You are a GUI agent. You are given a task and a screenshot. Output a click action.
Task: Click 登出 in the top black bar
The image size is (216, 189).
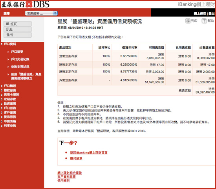(x=211, y=13)
